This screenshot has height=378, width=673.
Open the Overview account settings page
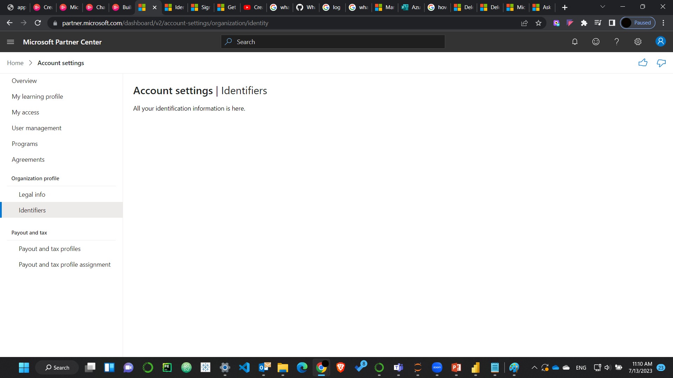click(x=24, y=80)
